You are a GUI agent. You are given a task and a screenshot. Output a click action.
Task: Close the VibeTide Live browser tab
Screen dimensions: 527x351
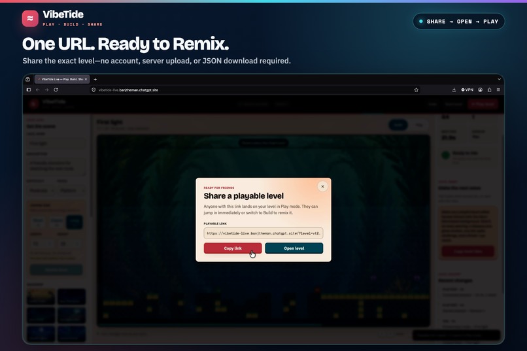86,79
